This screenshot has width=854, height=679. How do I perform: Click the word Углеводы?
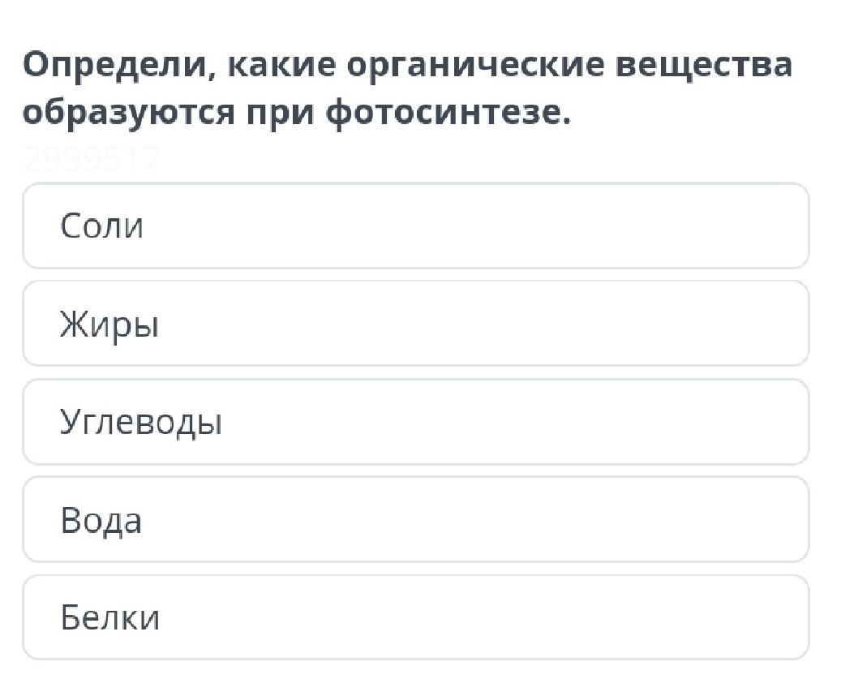click(x=140, y=423)
